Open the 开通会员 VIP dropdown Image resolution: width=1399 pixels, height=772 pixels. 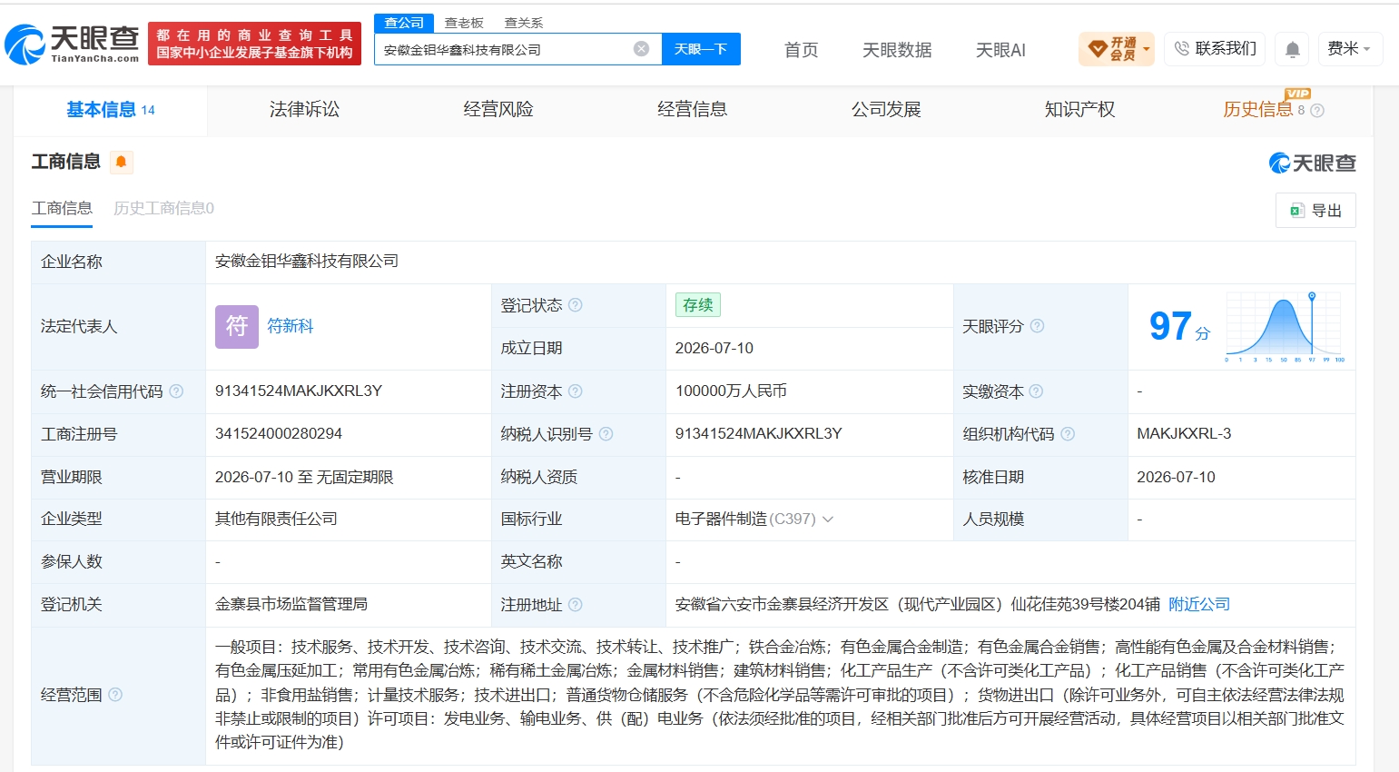[x=1117, y=49]
